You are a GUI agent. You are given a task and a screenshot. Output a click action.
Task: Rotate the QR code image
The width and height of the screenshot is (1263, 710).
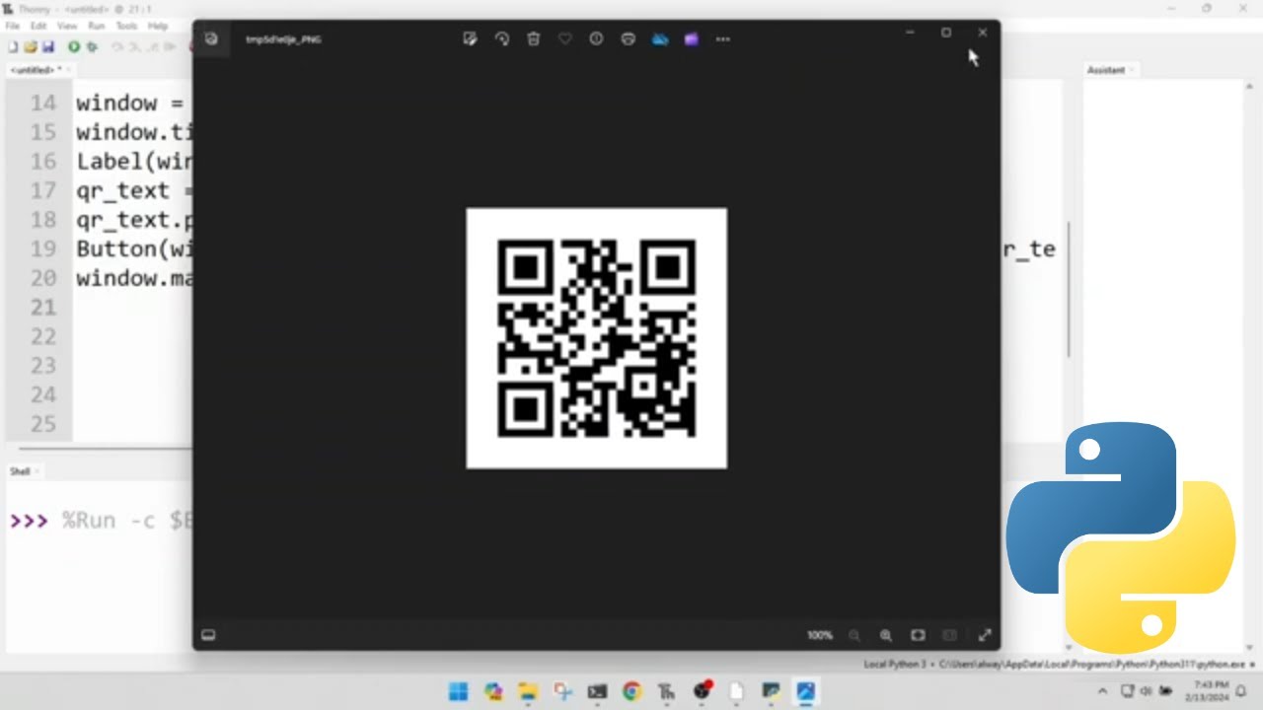tap(502, 39)
